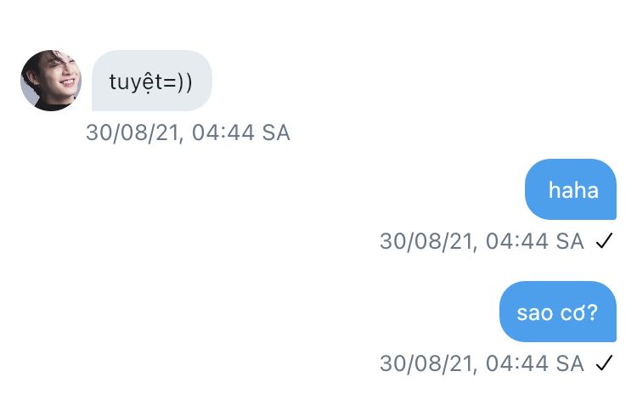
Task: Click the word "sao" in the last message
Action: 534,312
